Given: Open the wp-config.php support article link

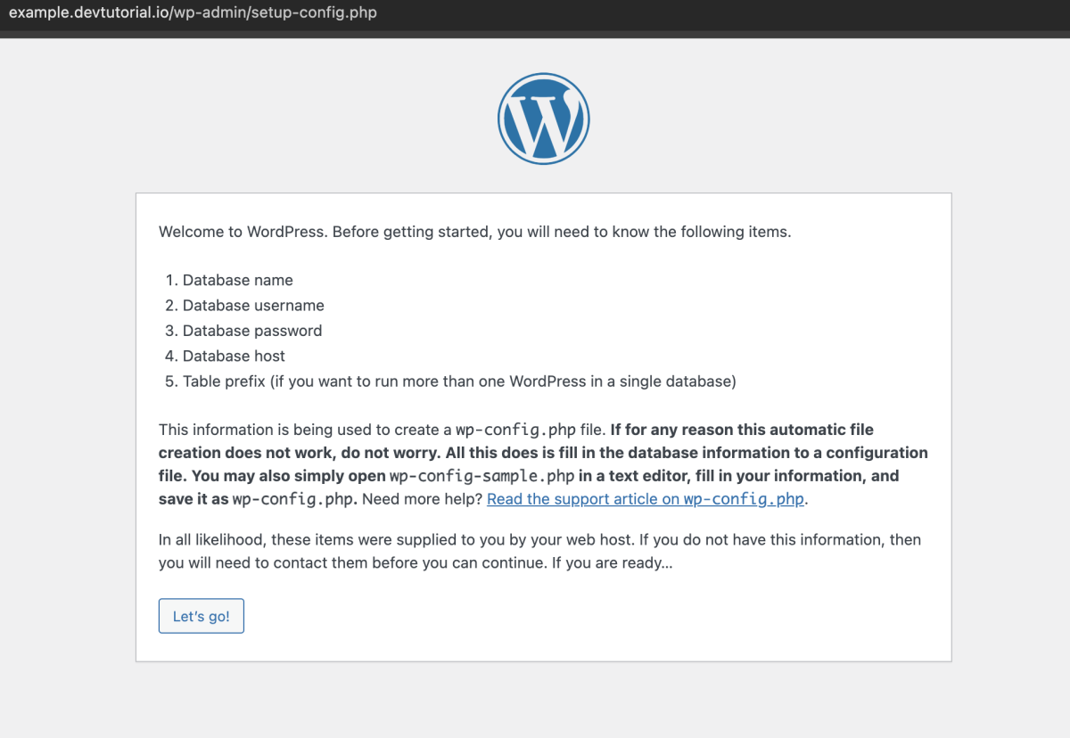Looking at the screenshot, I should pyautogui.click(x=646, y=499).
